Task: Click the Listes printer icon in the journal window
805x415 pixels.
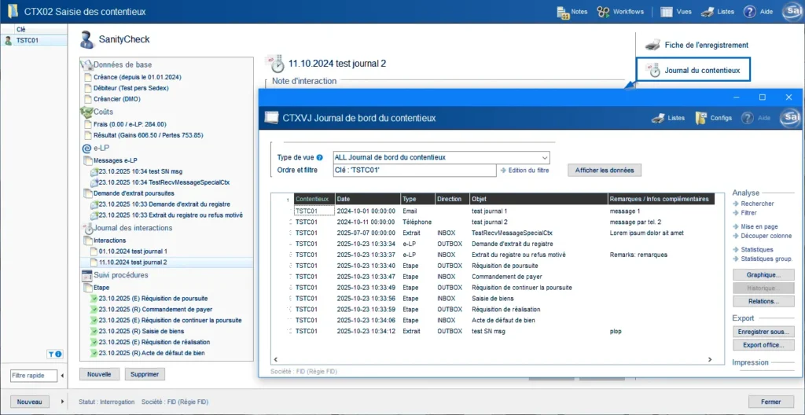Action: [x=658, y=118]
